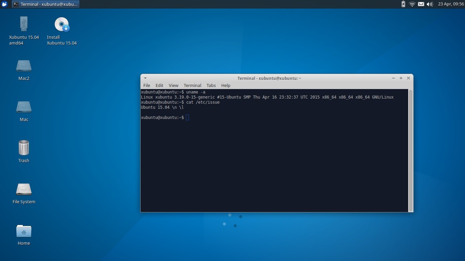Click the terminal vertical scrollbar
465x261 pixels.
411,151
